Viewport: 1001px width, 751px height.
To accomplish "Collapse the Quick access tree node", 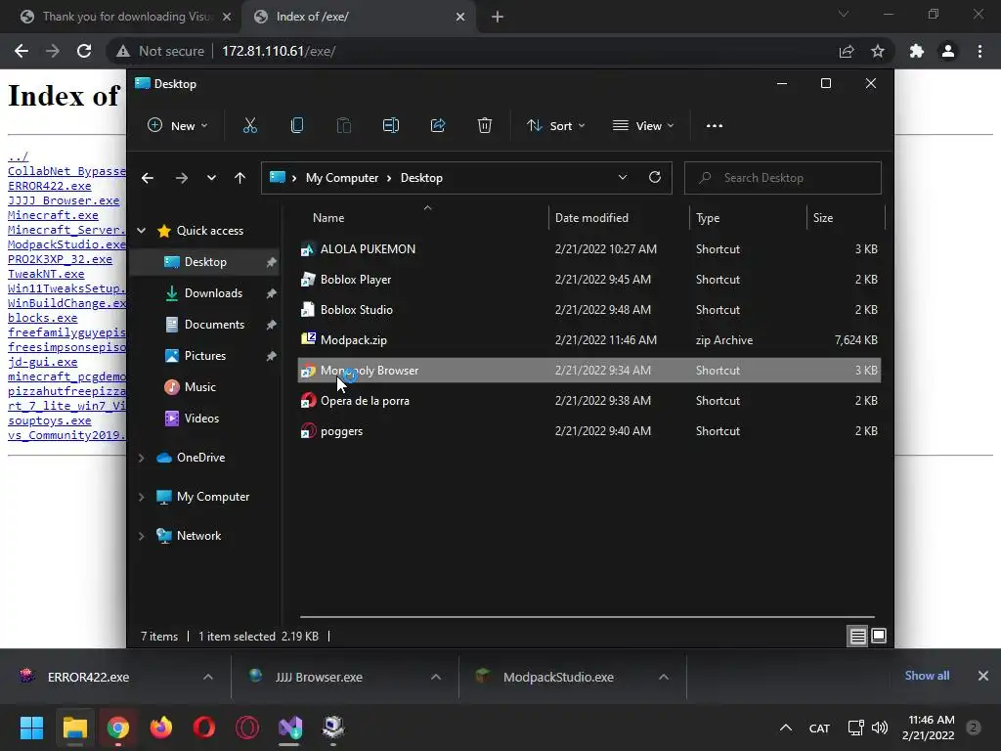I will tap(142, 231).
